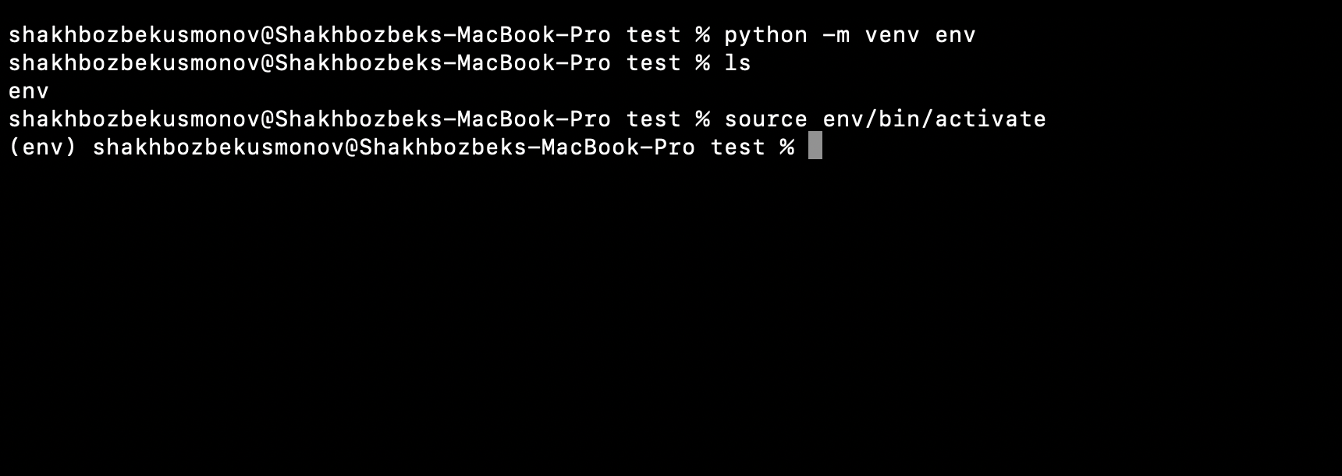Viewport: 1342px width, 476px height.
Task: Click the "test" directory name on the first line
Action: pos(654,35)
